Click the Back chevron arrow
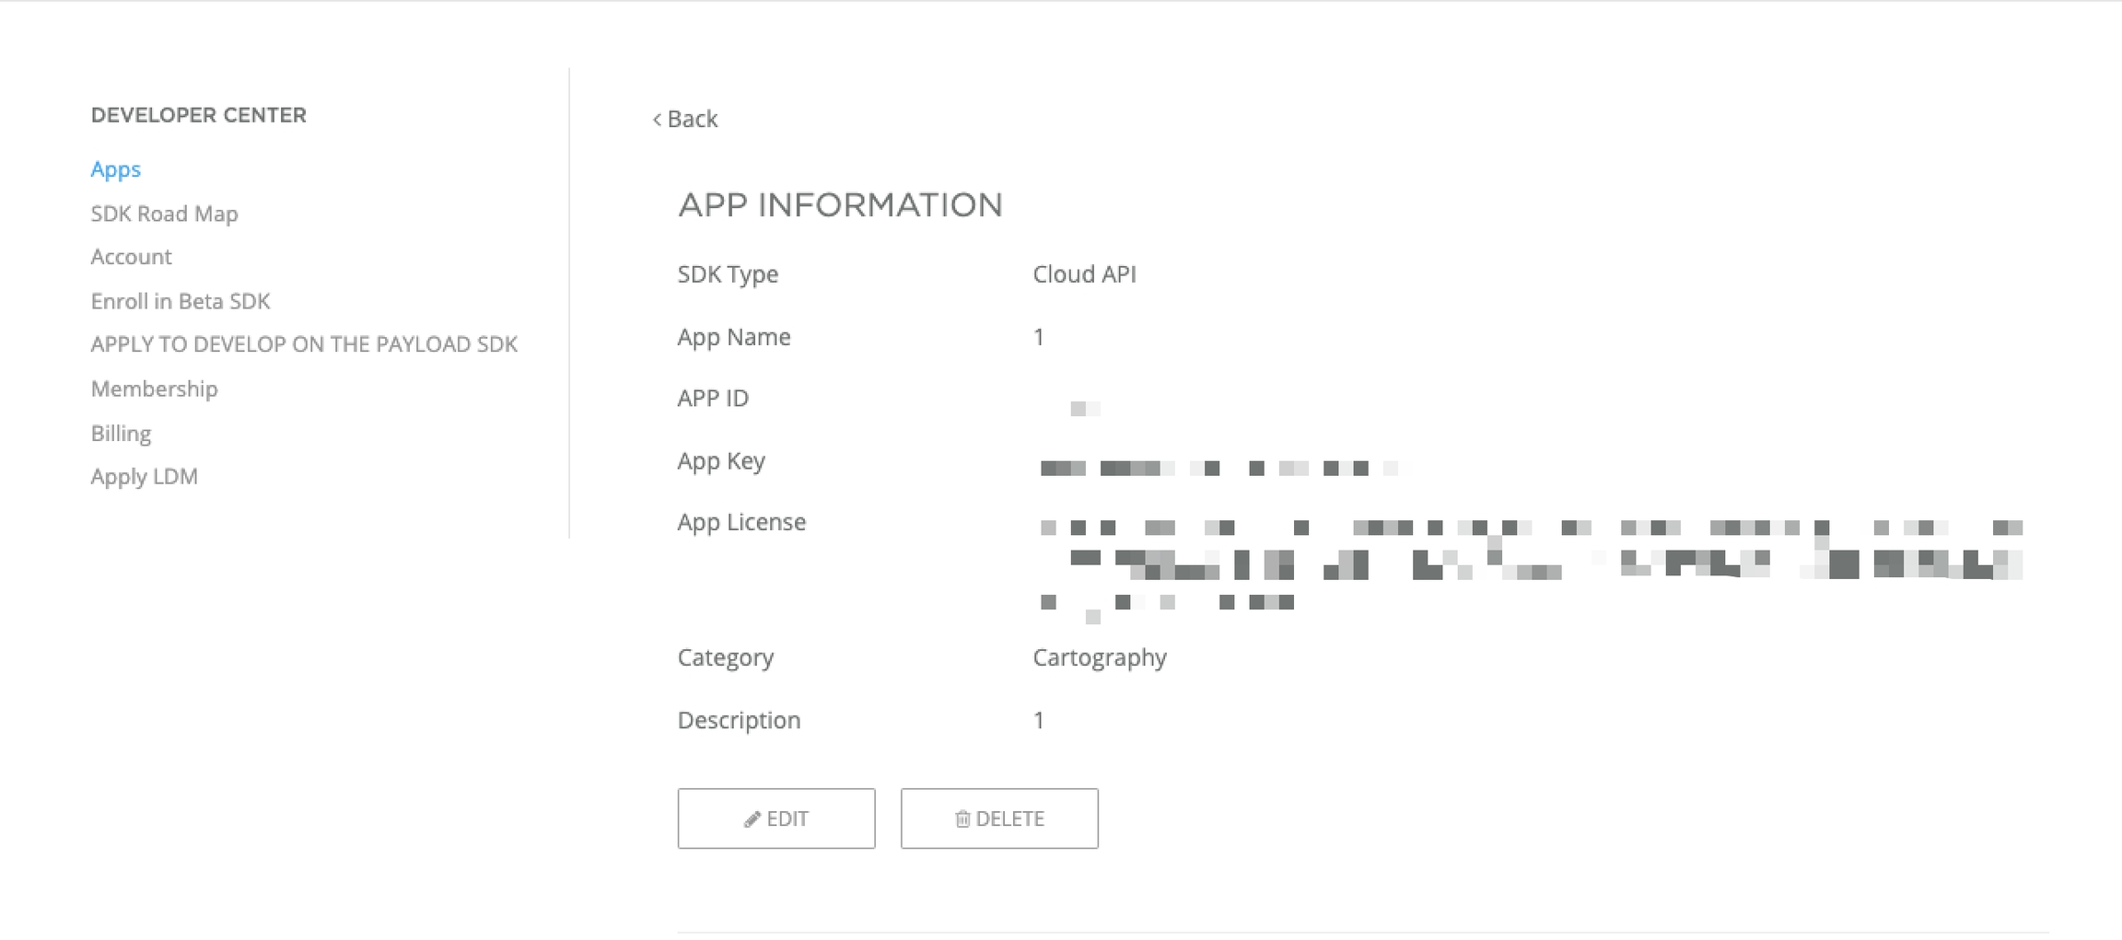 tap(657, 120)
